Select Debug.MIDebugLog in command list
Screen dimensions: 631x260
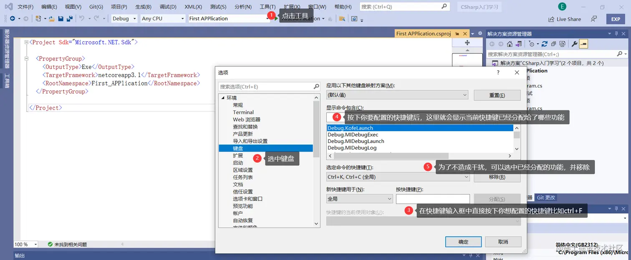pyautogui.click(x=352, y=148)
